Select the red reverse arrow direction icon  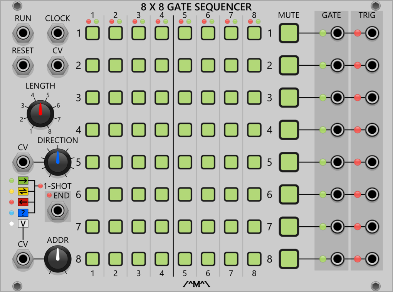pos(23,202)
